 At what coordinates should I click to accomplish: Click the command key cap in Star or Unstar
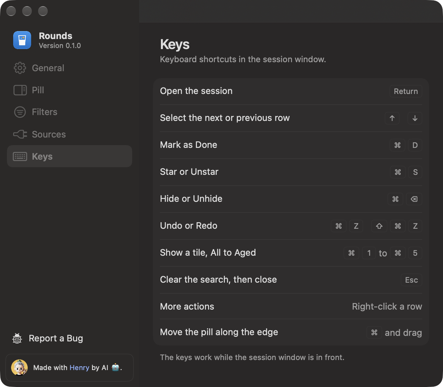398,172
